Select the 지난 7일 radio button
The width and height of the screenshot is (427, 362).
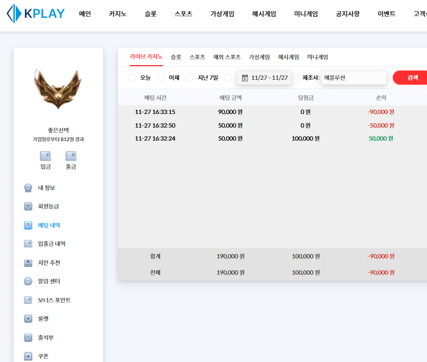190,78
